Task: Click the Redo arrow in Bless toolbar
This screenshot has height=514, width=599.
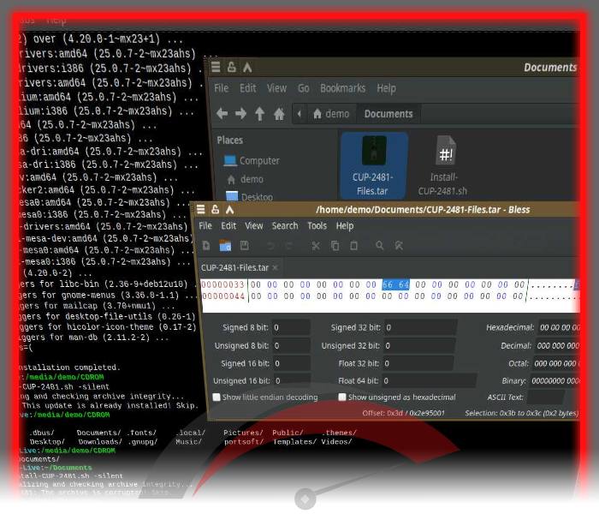Action: (x=289, y=246)
